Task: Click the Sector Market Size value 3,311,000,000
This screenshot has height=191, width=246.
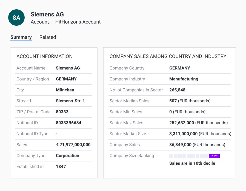Action: pos(183,134)
